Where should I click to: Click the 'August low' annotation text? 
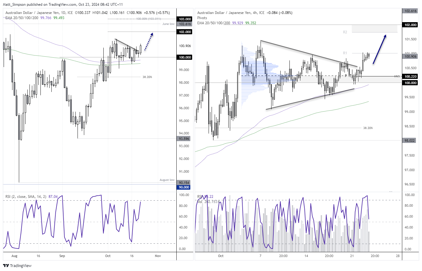click(x=167, y=180)
